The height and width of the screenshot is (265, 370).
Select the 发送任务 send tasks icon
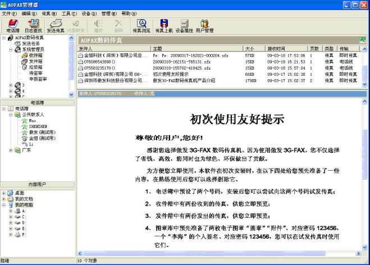[18, 44]
